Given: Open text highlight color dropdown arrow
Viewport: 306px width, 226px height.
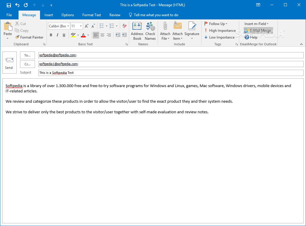Looking at the screenshot, I should pyautogui.click(x=78, y=35).
